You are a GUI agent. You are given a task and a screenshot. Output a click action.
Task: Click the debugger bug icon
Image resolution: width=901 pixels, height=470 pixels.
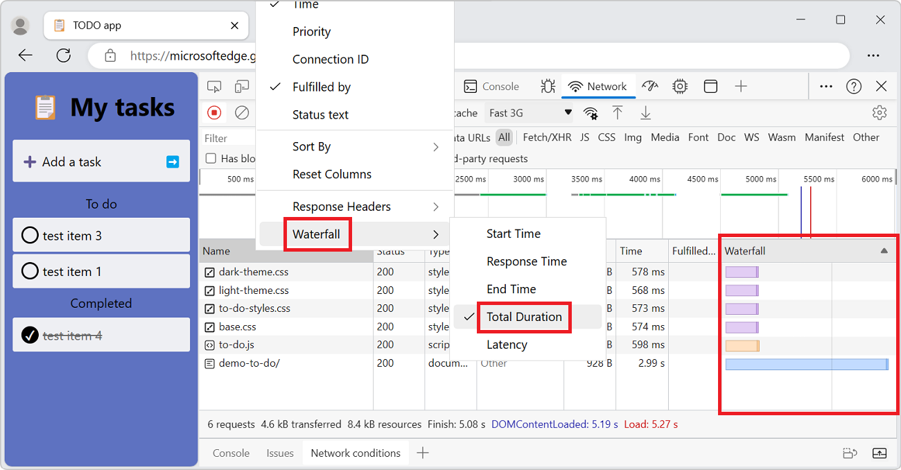pyautogui.click(x=548, y=86)
